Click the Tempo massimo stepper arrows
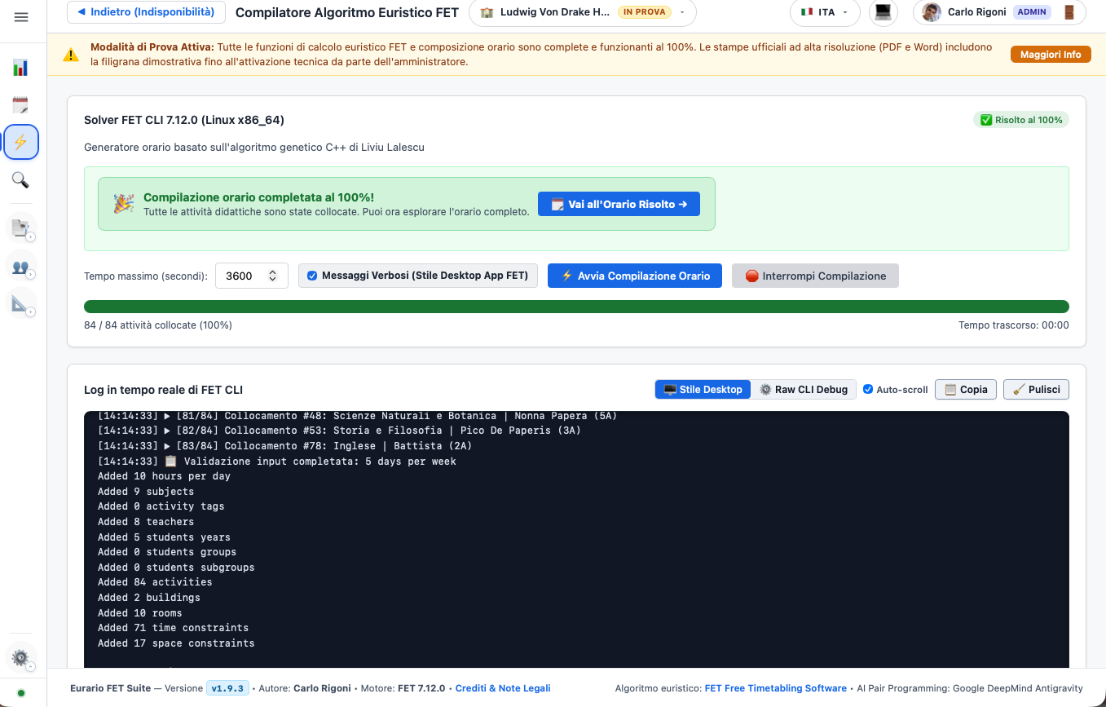The width and height of the screenshot is (1106, 707). [x=273, y=276]
